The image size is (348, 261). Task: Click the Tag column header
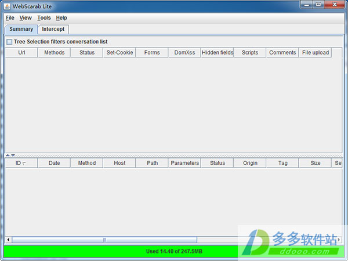(x=282, y=163)
